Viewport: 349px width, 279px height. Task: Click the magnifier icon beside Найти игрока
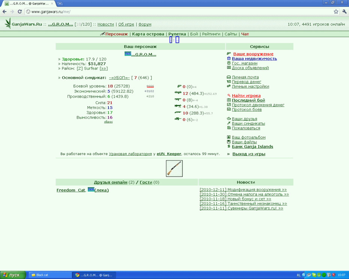pos(229,95)
